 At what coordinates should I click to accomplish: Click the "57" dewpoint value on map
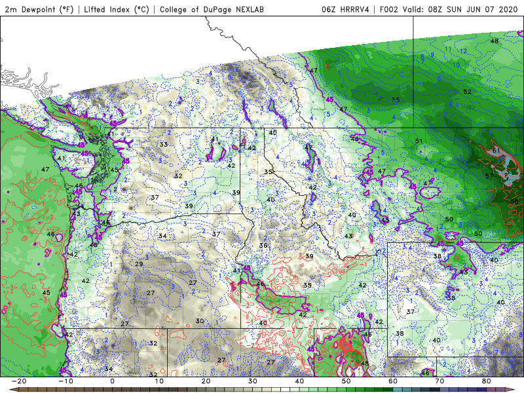[489, 176]
